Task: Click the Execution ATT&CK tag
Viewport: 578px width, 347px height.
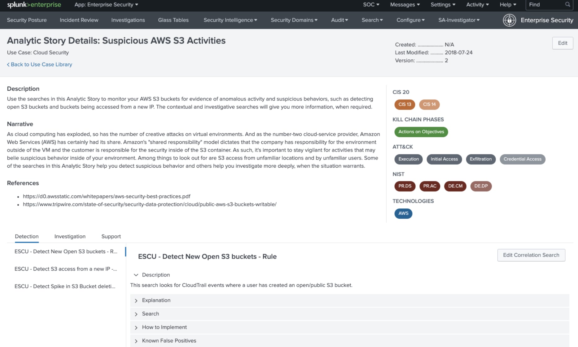Action: point(408,159)
